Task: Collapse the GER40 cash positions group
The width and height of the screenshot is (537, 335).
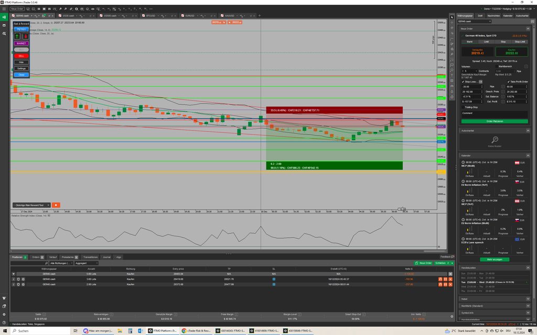Action: (x=14, y=274)
